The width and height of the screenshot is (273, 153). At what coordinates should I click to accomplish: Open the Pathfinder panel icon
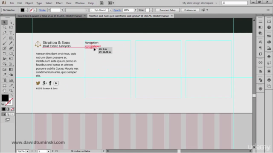coord(261,80)
